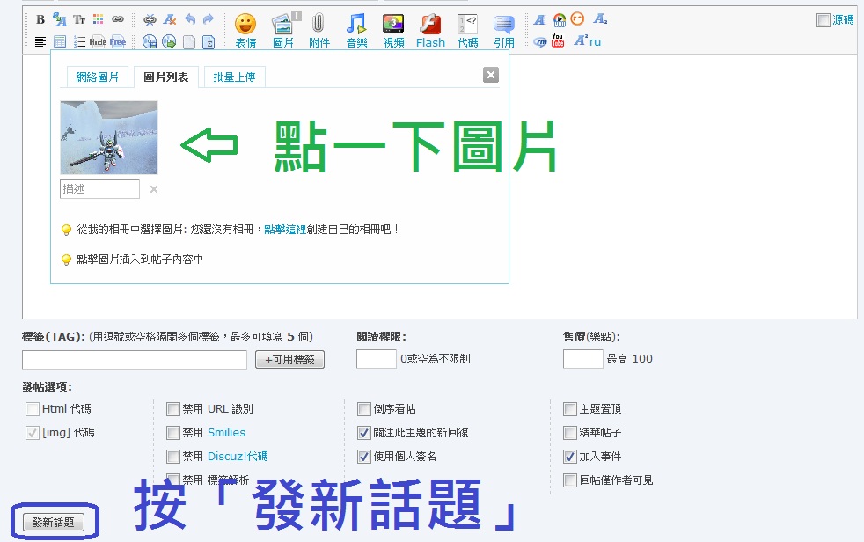Insert a numbered list
864x542 pixels.
(79, 42)
